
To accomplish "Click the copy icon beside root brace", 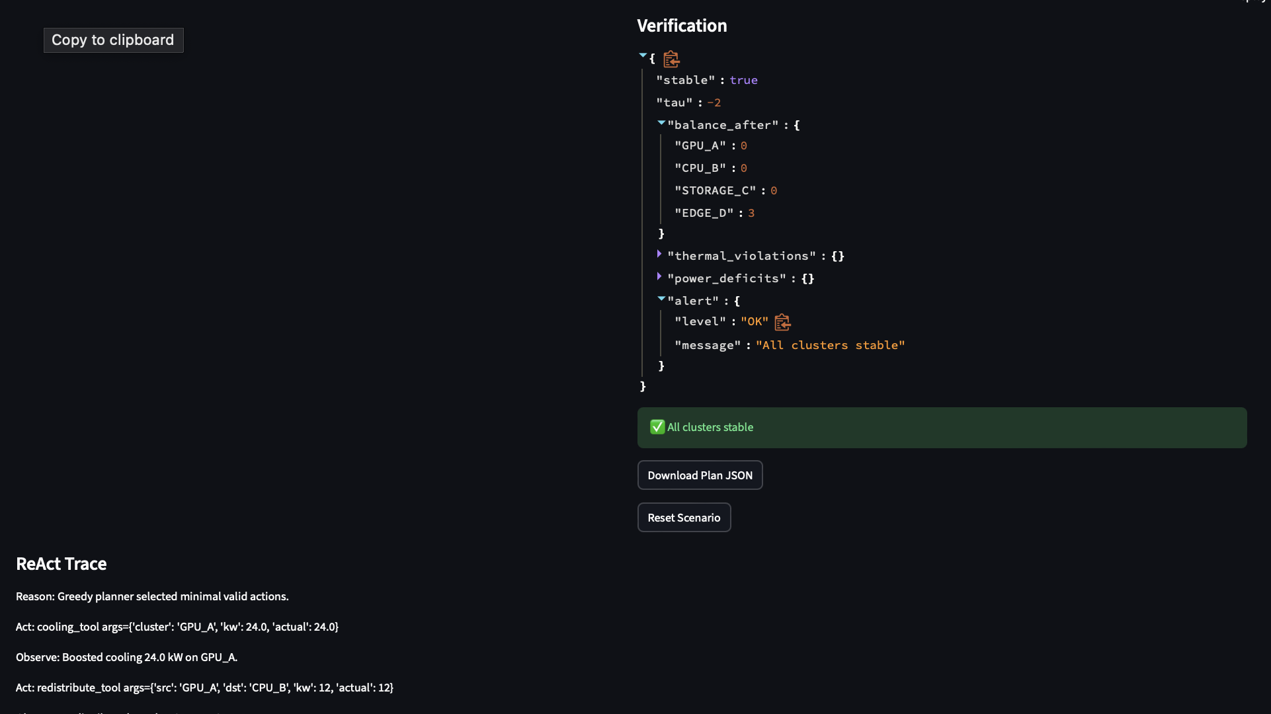I will point(671,59).
